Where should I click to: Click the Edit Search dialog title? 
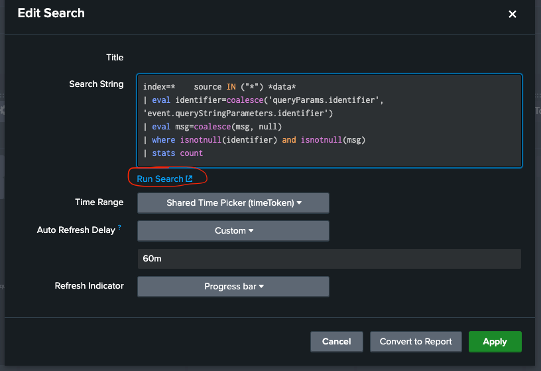pyautogui.click(x=51, y=13)
